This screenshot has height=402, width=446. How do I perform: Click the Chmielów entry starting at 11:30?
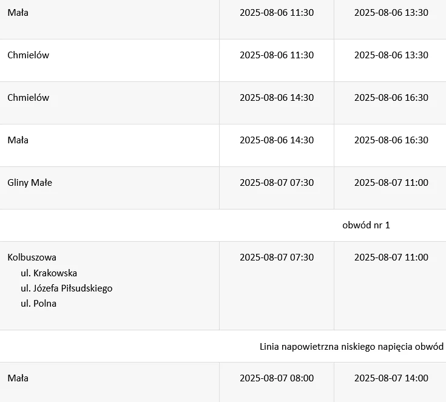28,55
